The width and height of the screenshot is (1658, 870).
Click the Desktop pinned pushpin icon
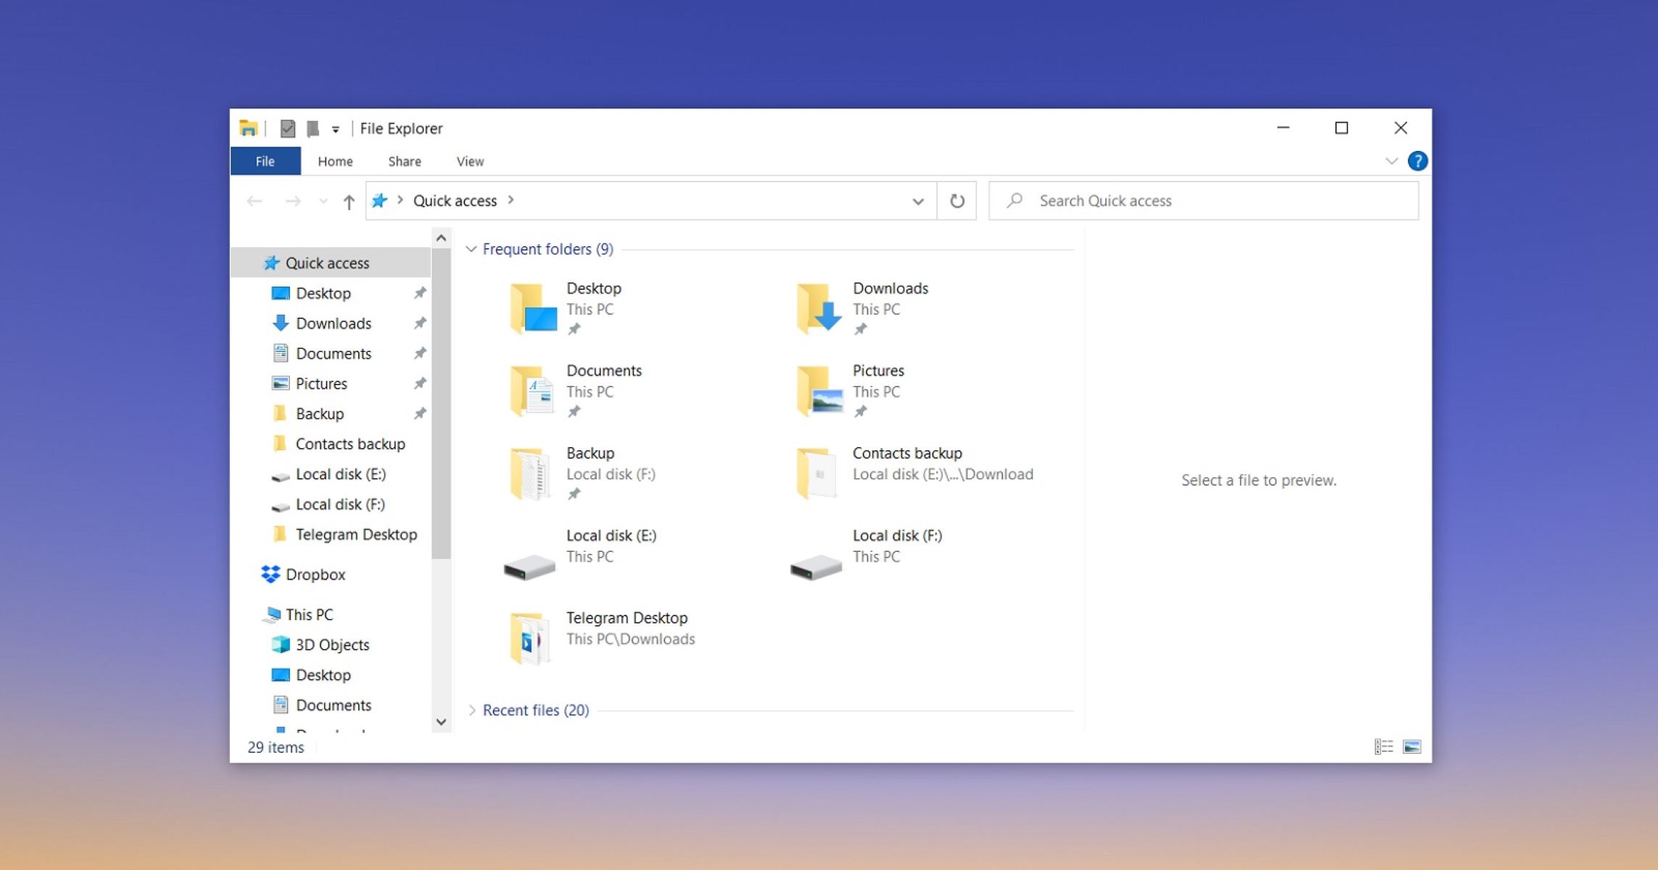[x=574, y=328]
